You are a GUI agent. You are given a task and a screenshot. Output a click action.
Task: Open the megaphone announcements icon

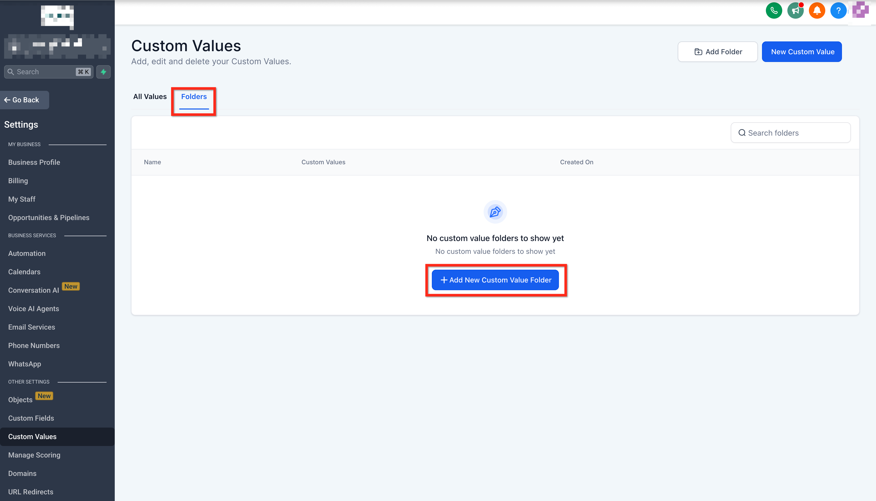(795, 11)
